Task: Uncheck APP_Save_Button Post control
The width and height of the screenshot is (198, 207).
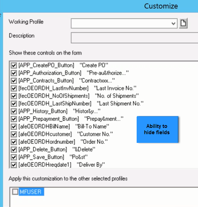Action: coord(14,157)
